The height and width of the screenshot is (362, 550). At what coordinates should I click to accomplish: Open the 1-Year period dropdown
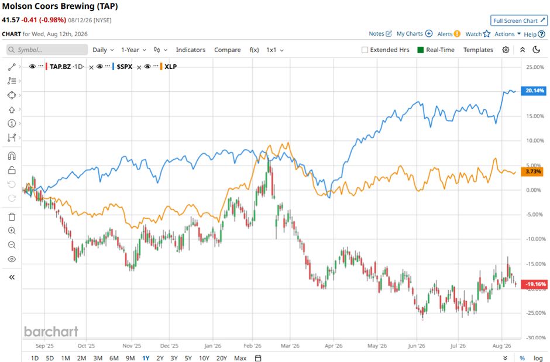pos(133,50)
